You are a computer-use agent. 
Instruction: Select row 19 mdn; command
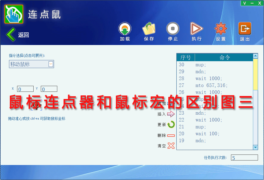tap(215, 141)
